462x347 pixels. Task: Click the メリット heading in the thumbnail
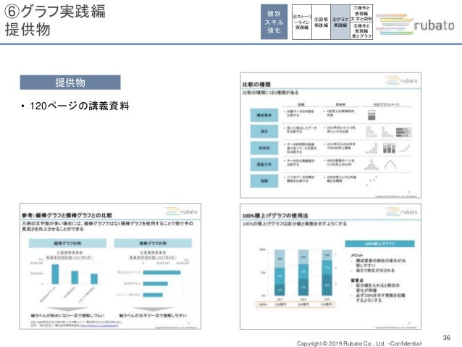357,255
